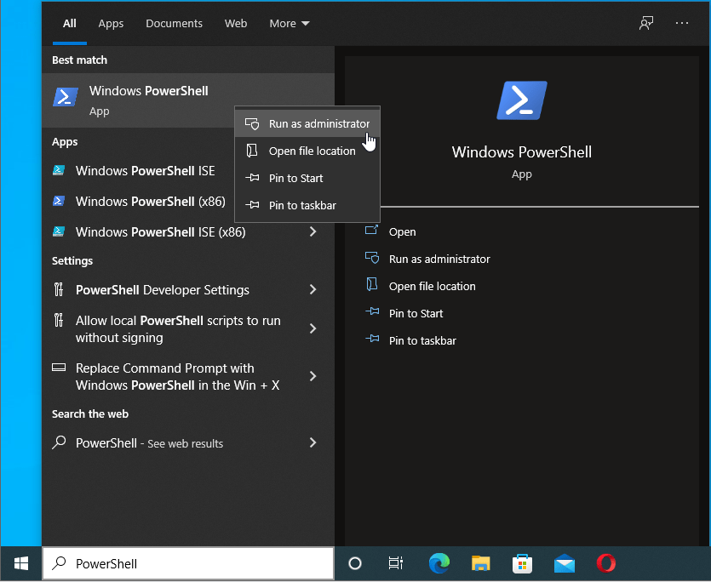This screenshot has width=711, height=582.
Task: Switch to the Apps tab
Action: pos(111,24)
